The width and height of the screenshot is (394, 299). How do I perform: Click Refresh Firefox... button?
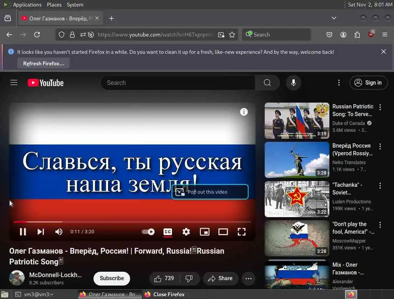click(43, 63)
